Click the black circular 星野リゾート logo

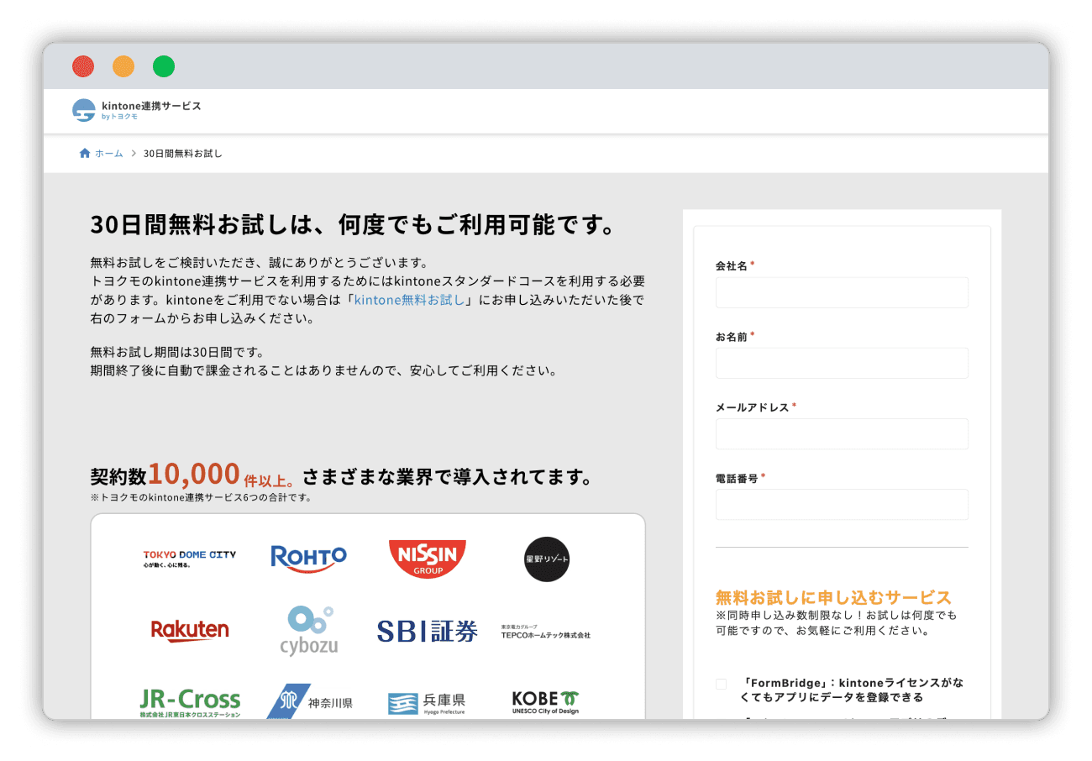pos(546,559)
